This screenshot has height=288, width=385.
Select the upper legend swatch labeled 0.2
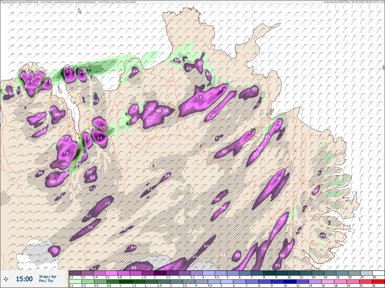pyautogui.click(x=75, y=273)
